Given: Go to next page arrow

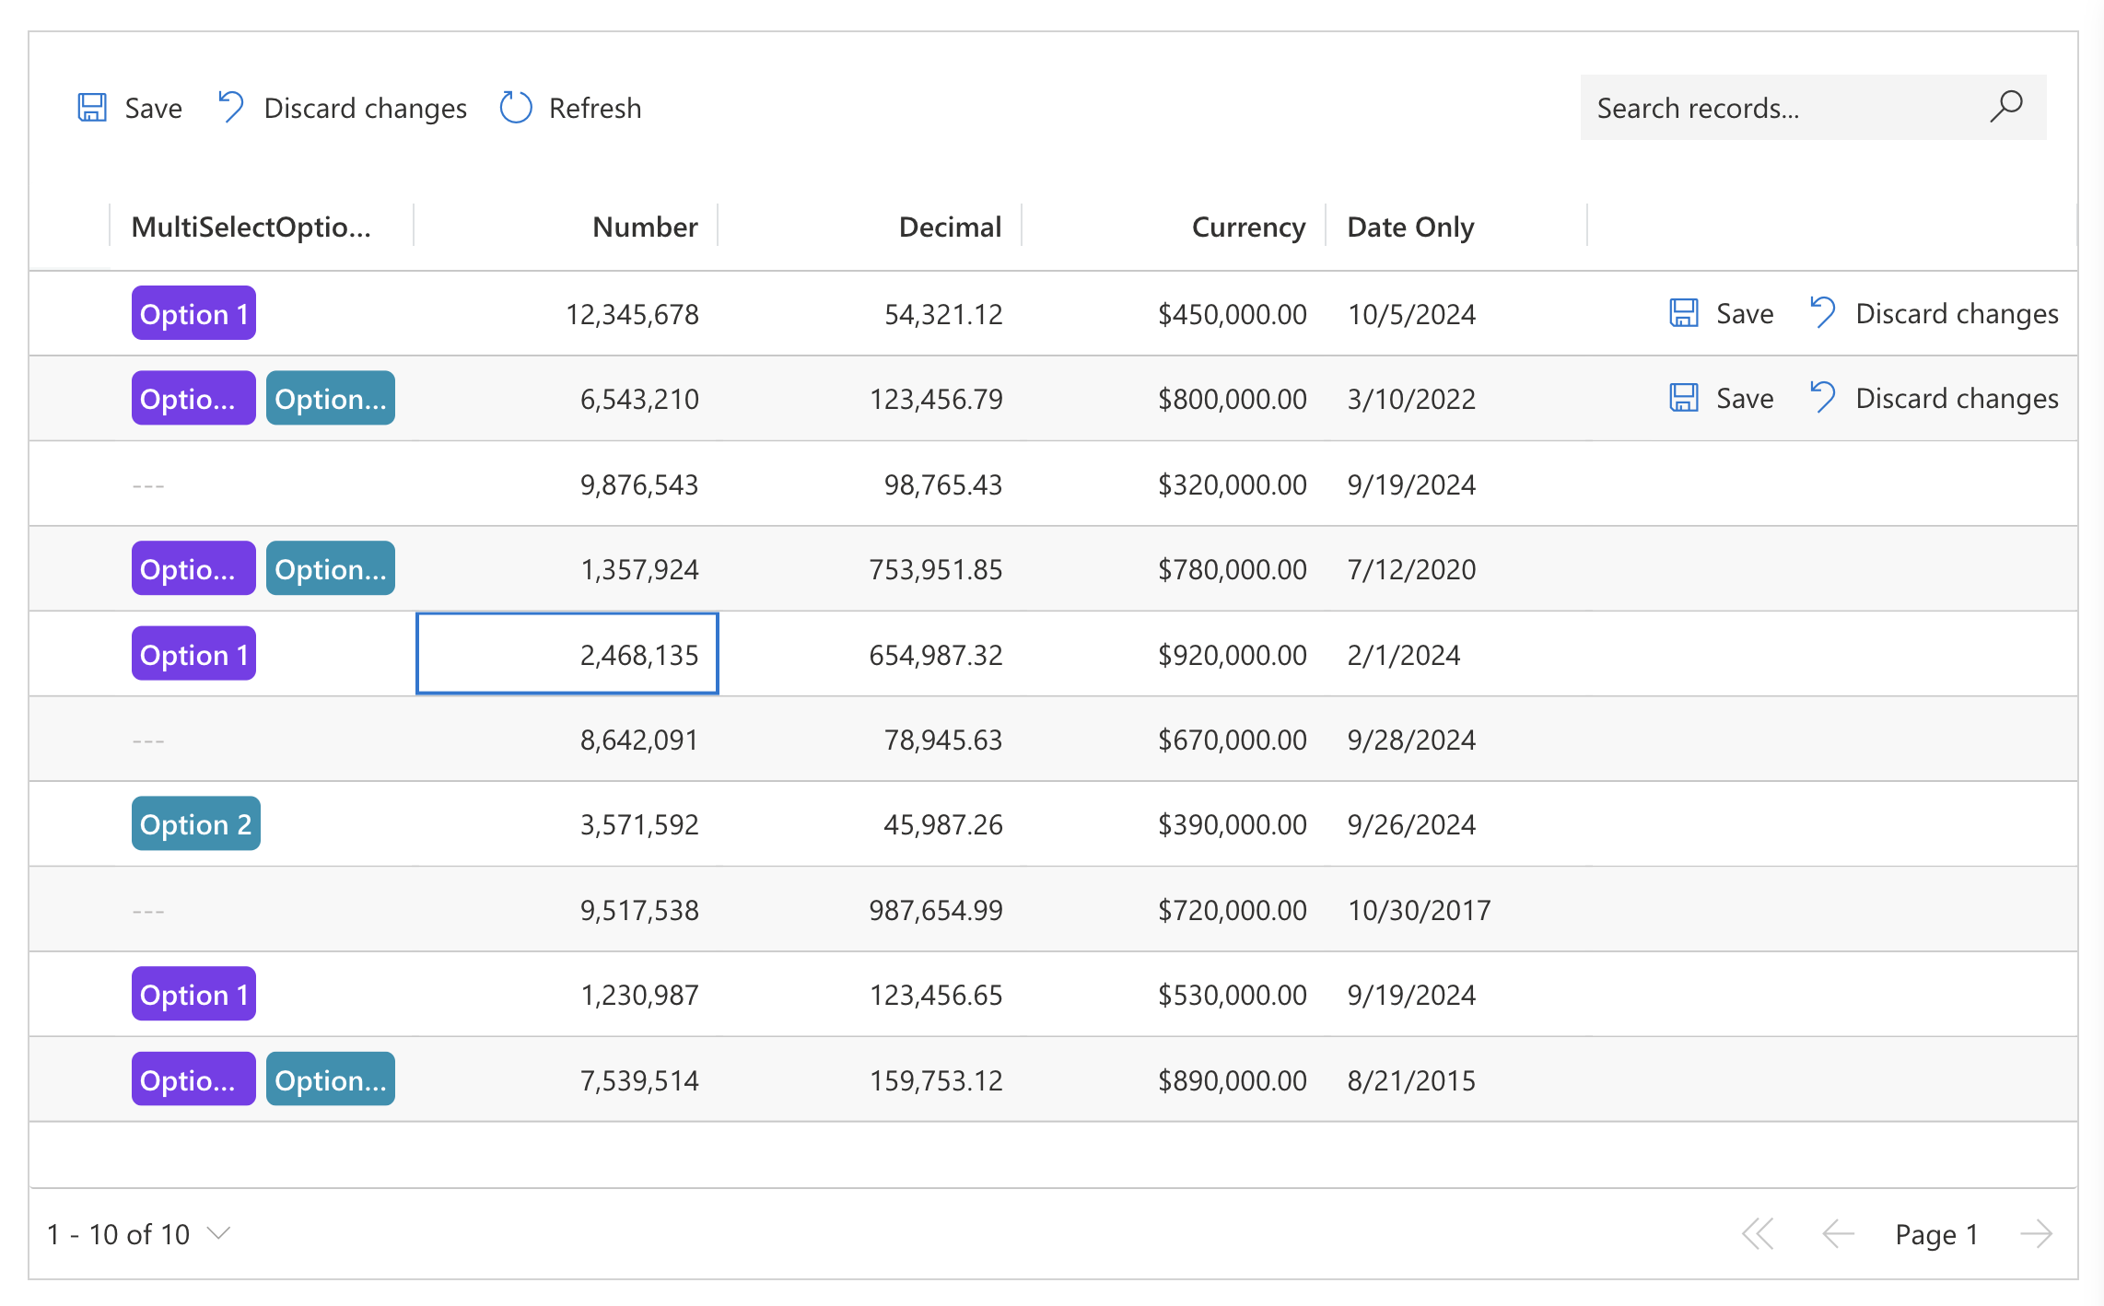Looking at the screenshot, I should point(2035,1234).
